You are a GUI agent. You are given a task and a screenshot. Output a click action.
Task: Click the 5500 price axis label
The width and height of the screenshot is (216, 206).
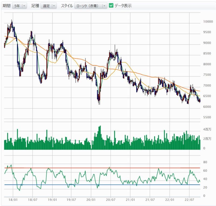207,117
